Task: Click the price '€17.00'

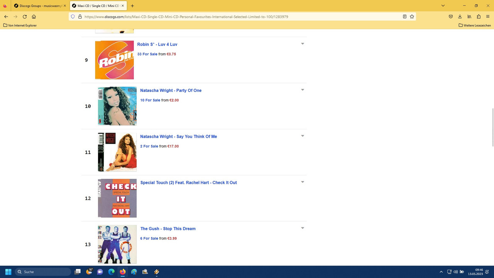Action: pyautogui.click(x=173, y=146)
